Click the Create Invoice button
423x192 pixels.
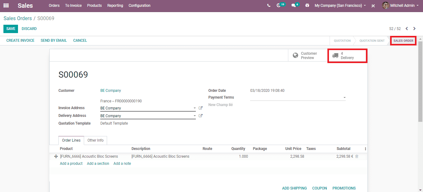click(20, 41)
